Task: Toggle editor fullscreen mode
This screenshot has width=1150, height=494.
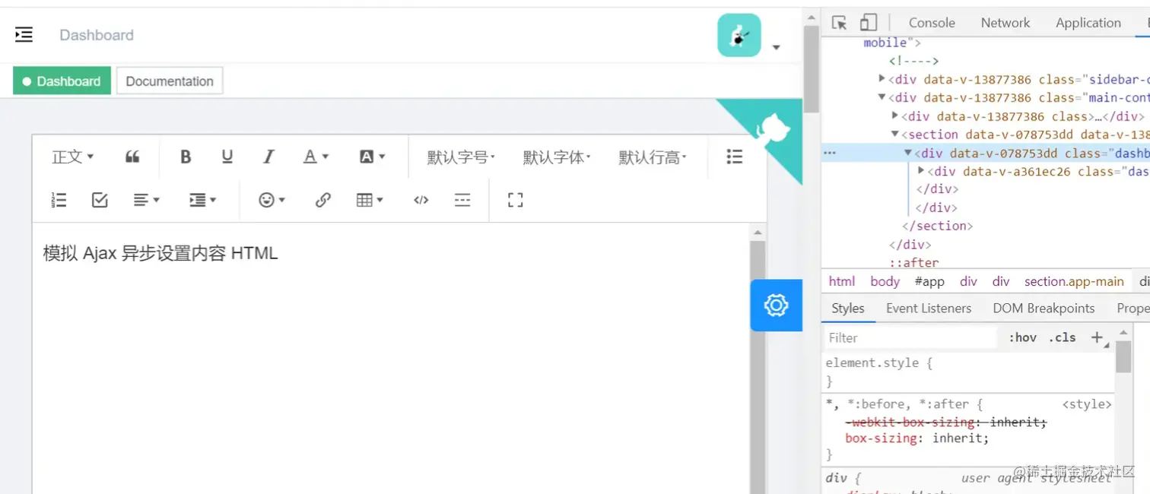Action: 516,200
